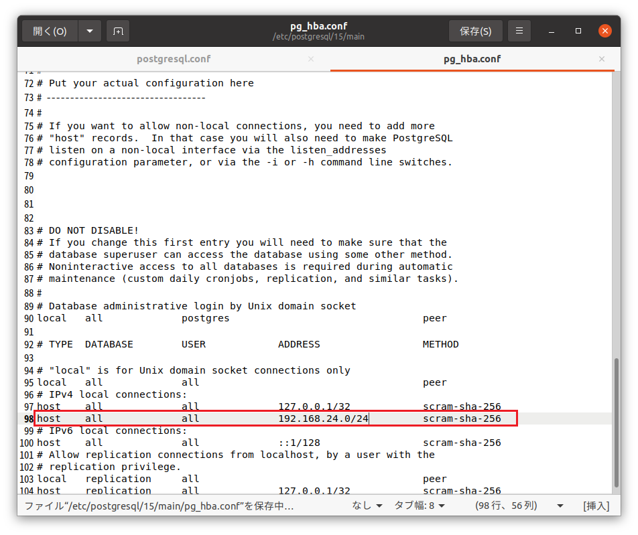Minimize the gedit window
This screenshot has width=638, height=535.
tap(552, 31)
